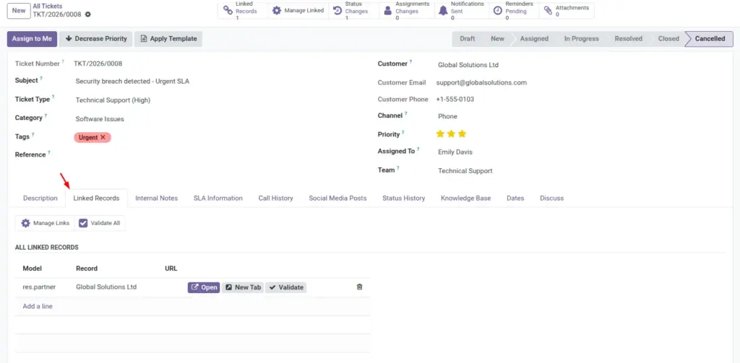Click help mark next to Ticket Number

tap(63, 61)
